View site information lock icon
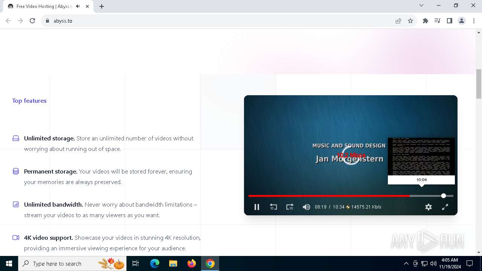The height and width of the screenshot is (271, 482). [x=47, y=21]
